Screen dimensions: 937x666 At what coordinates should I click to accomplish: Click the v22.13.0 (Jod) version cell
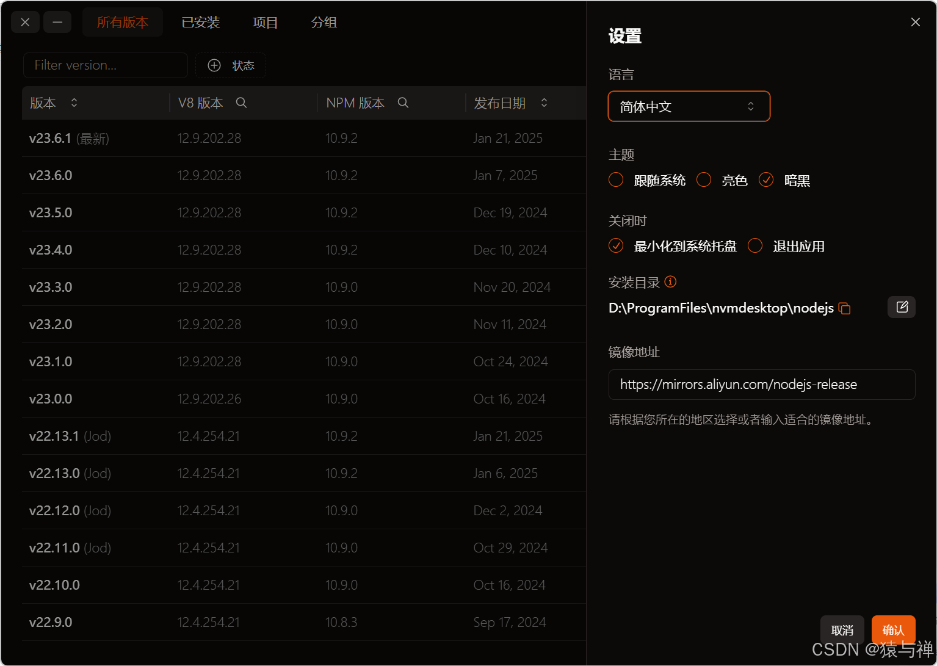coord(70,474)
